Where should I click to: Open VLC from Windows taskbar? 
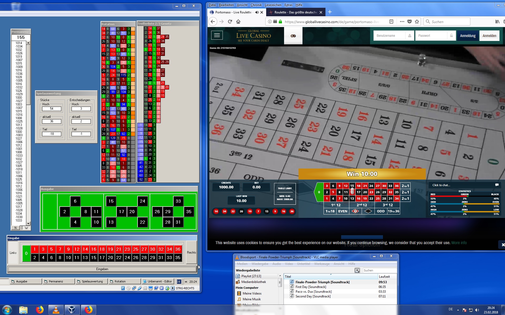pyautogui.click(x=56, y=310)
